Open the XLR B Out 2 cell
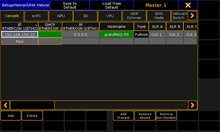The image size is (220, 132). (x=175, y=34)
